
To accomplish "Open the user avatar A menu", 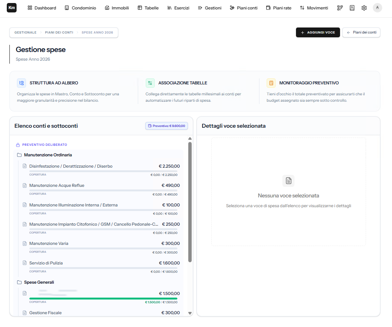I will tap(377, 8).
